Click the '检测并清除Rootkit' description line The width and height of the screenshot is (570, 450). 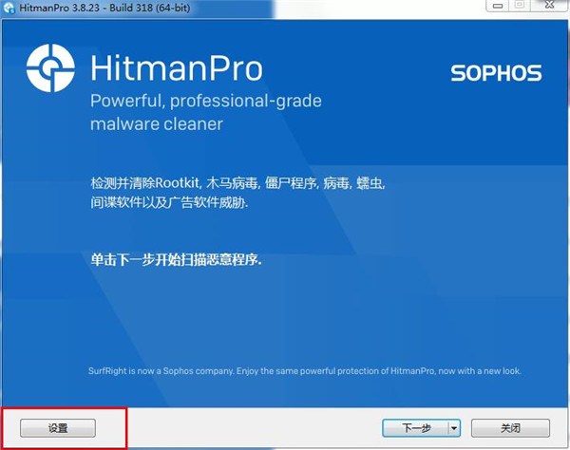click(237, 182)
